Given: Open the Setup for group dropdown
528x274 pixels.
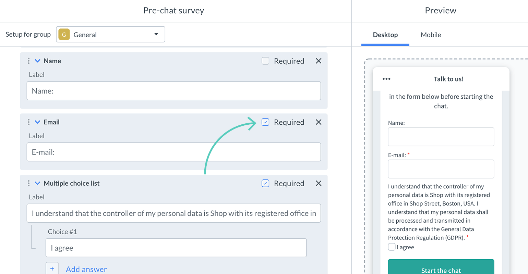Looking at the screenshot, I should tap(110, 34).
